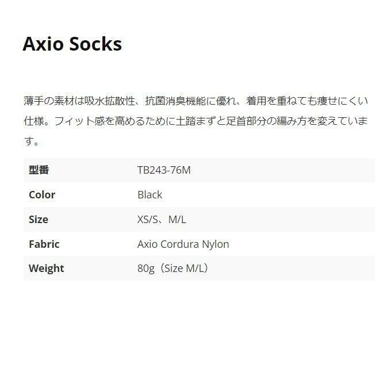Image resolution: width=391 pixels, height=391 pixels.
Task: Click the final す。 of the description
Action: pyautogui.click(x=32, y=141)
